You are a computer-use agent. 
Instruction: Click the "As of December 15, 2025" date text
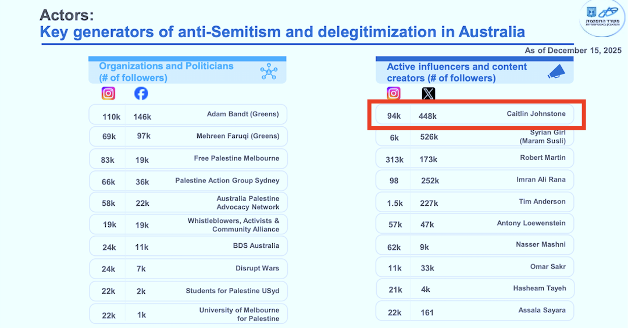click(x=572, y=51)
